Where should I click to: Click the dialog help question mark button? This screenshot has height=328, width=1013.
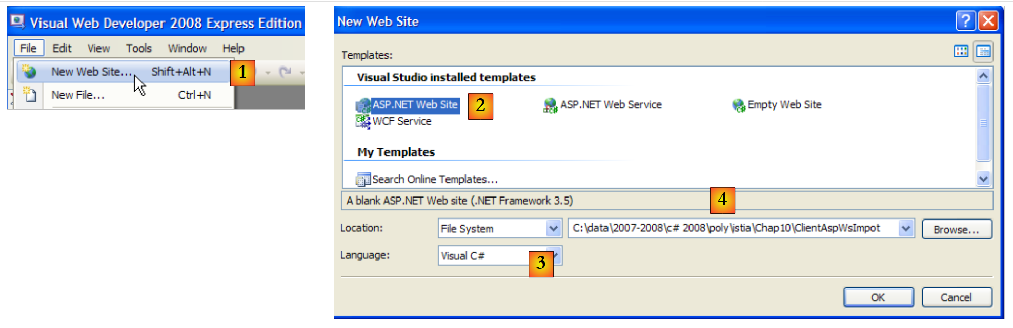click(x=965, y=21)
